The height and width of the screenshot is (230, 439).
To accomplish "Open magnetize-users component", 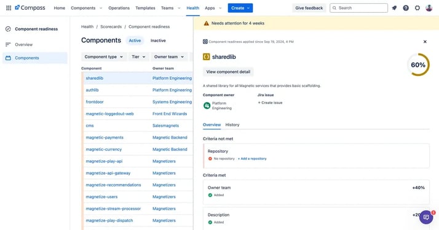I will coord(101,197).
